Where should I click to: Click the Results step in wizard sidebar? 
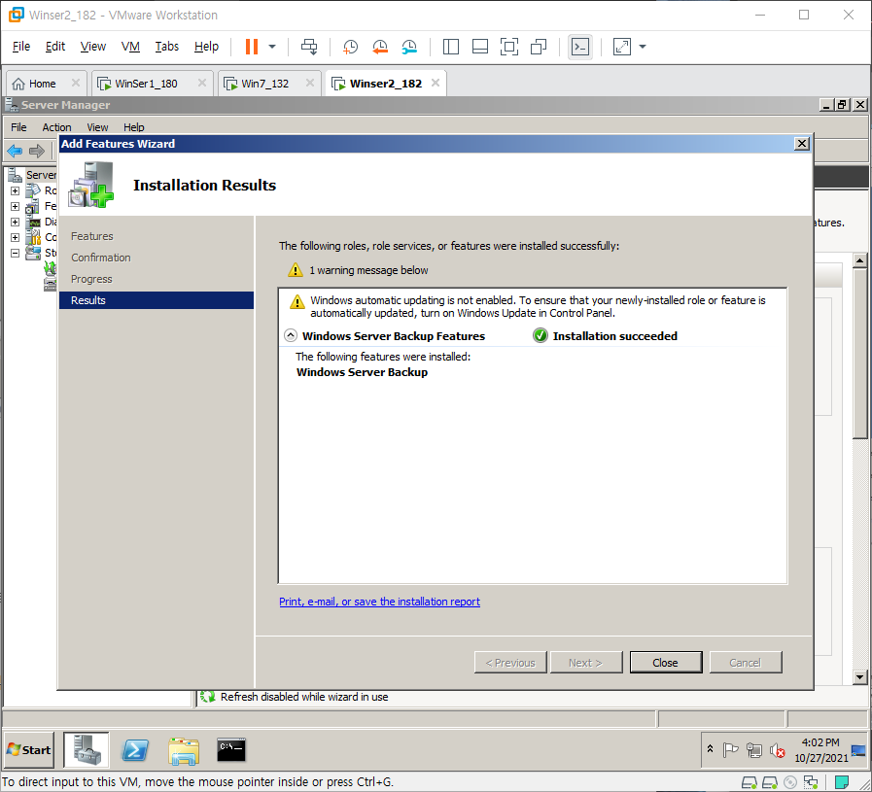click(157, 300)
